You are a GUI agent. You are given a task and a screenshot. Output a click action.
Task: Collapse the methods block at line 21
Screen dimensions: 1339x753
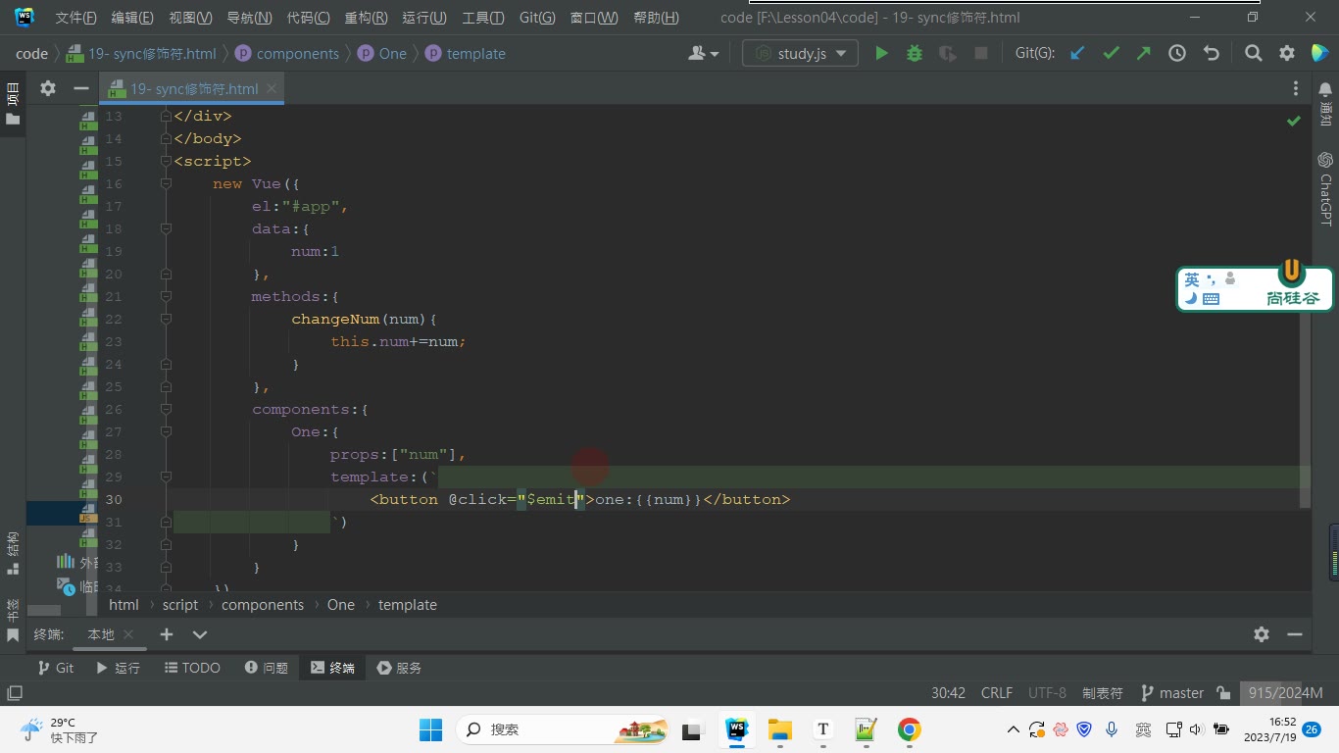pyautogui.click(x=166, y=296)
